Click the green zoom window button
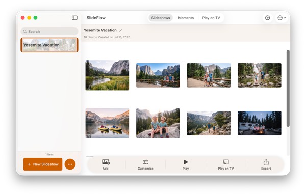306x196 pixels. point(35,18)
